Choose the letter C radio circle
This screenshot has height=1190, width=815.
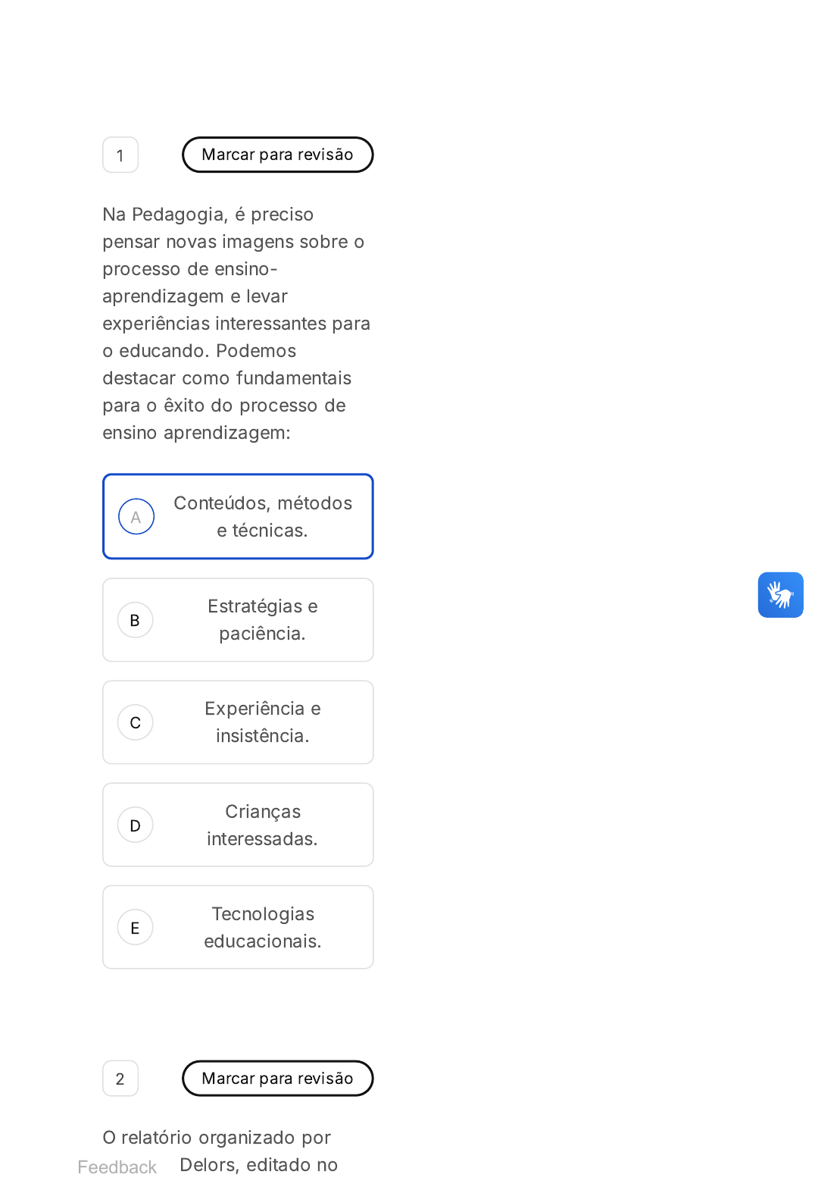136,722
